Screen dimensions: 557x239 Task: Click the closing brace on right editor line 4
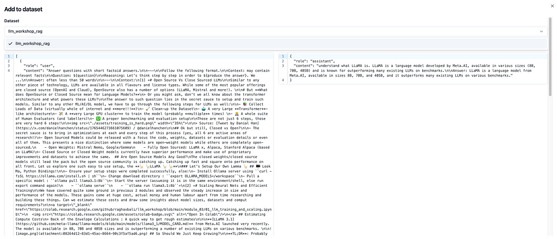[x=290, y=80]
